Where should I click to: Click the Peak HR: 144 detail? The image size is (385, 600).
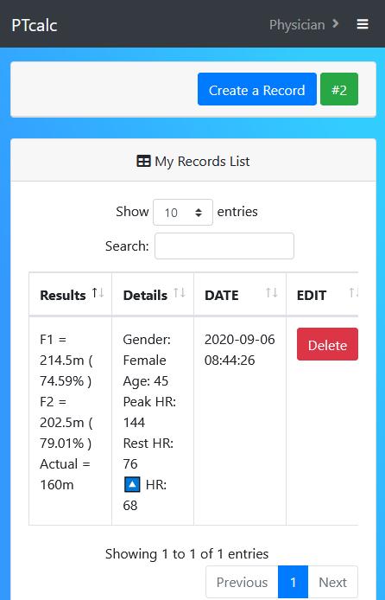click(149, 412)
